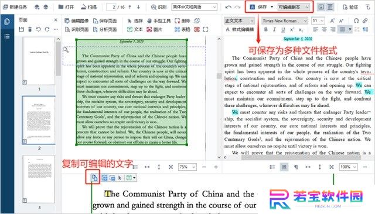Expand the save format arrow next to 保存
This screenshot has height=214, width=375.
272,7
